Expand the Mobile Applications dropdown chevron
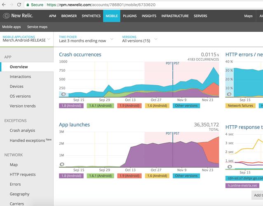 [x=49, y=39]
